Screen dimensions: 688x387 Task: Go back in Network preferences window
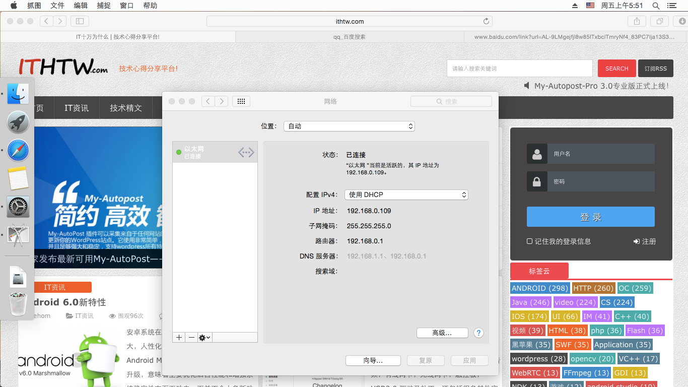(208, 101)
